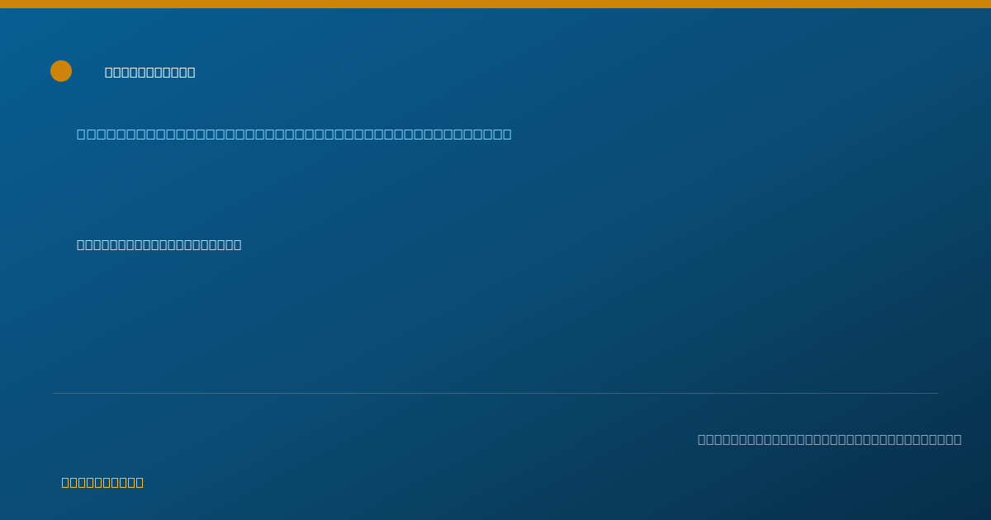991x520 pixels.
Task: Select the white header text beside orange circle
Action: click(150, 73)
